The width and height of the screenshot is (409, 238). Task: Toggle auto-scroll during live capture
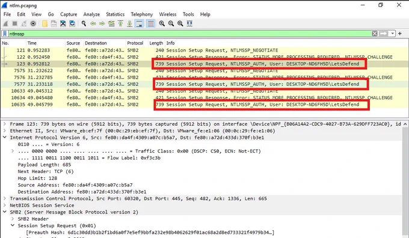click(x=140, y=23)
